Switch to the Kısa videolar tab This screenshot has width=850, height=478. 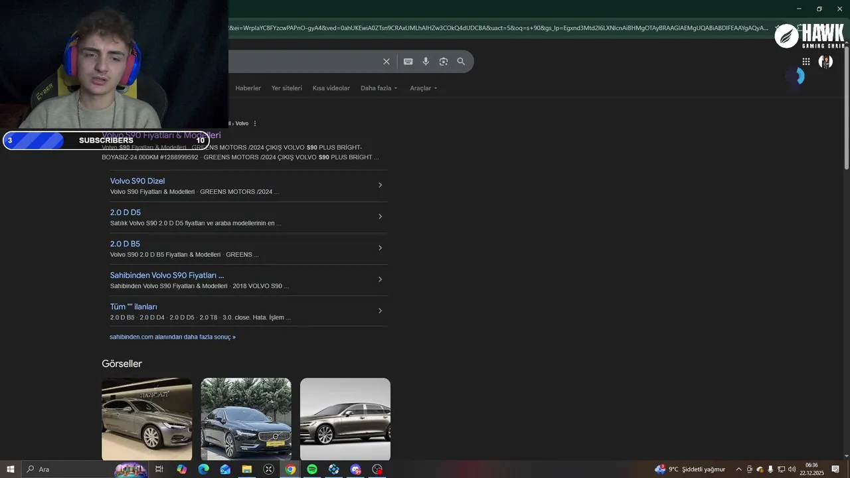331,88
